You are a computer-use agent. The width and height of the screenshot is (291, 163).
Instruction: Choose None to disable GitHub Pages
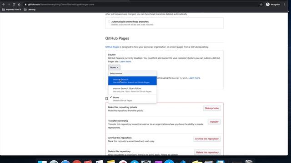pyautogui.click(x=132, y=99)
